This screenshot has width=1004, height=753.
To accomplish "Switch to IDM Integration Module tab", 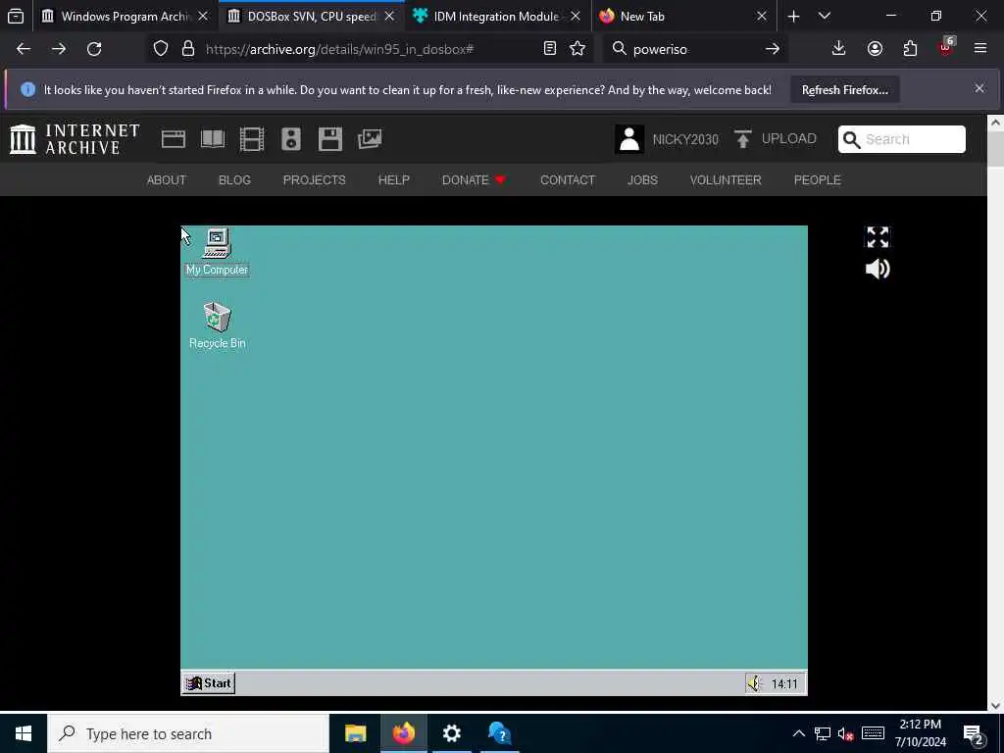I will (x=497, y=16).
